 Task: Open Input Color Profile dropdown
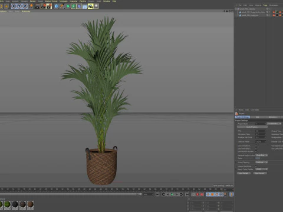click(x=262, y=169)
